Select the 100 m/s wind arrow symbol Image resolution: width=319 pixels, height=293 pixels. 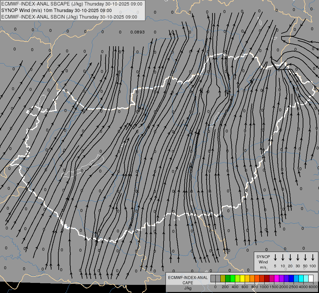[x=313, y=258]
